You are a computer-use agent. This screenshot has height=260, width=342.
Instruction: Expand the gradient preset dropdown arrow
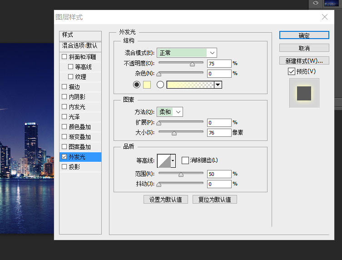pyautogui.click(x=218, y=85)
